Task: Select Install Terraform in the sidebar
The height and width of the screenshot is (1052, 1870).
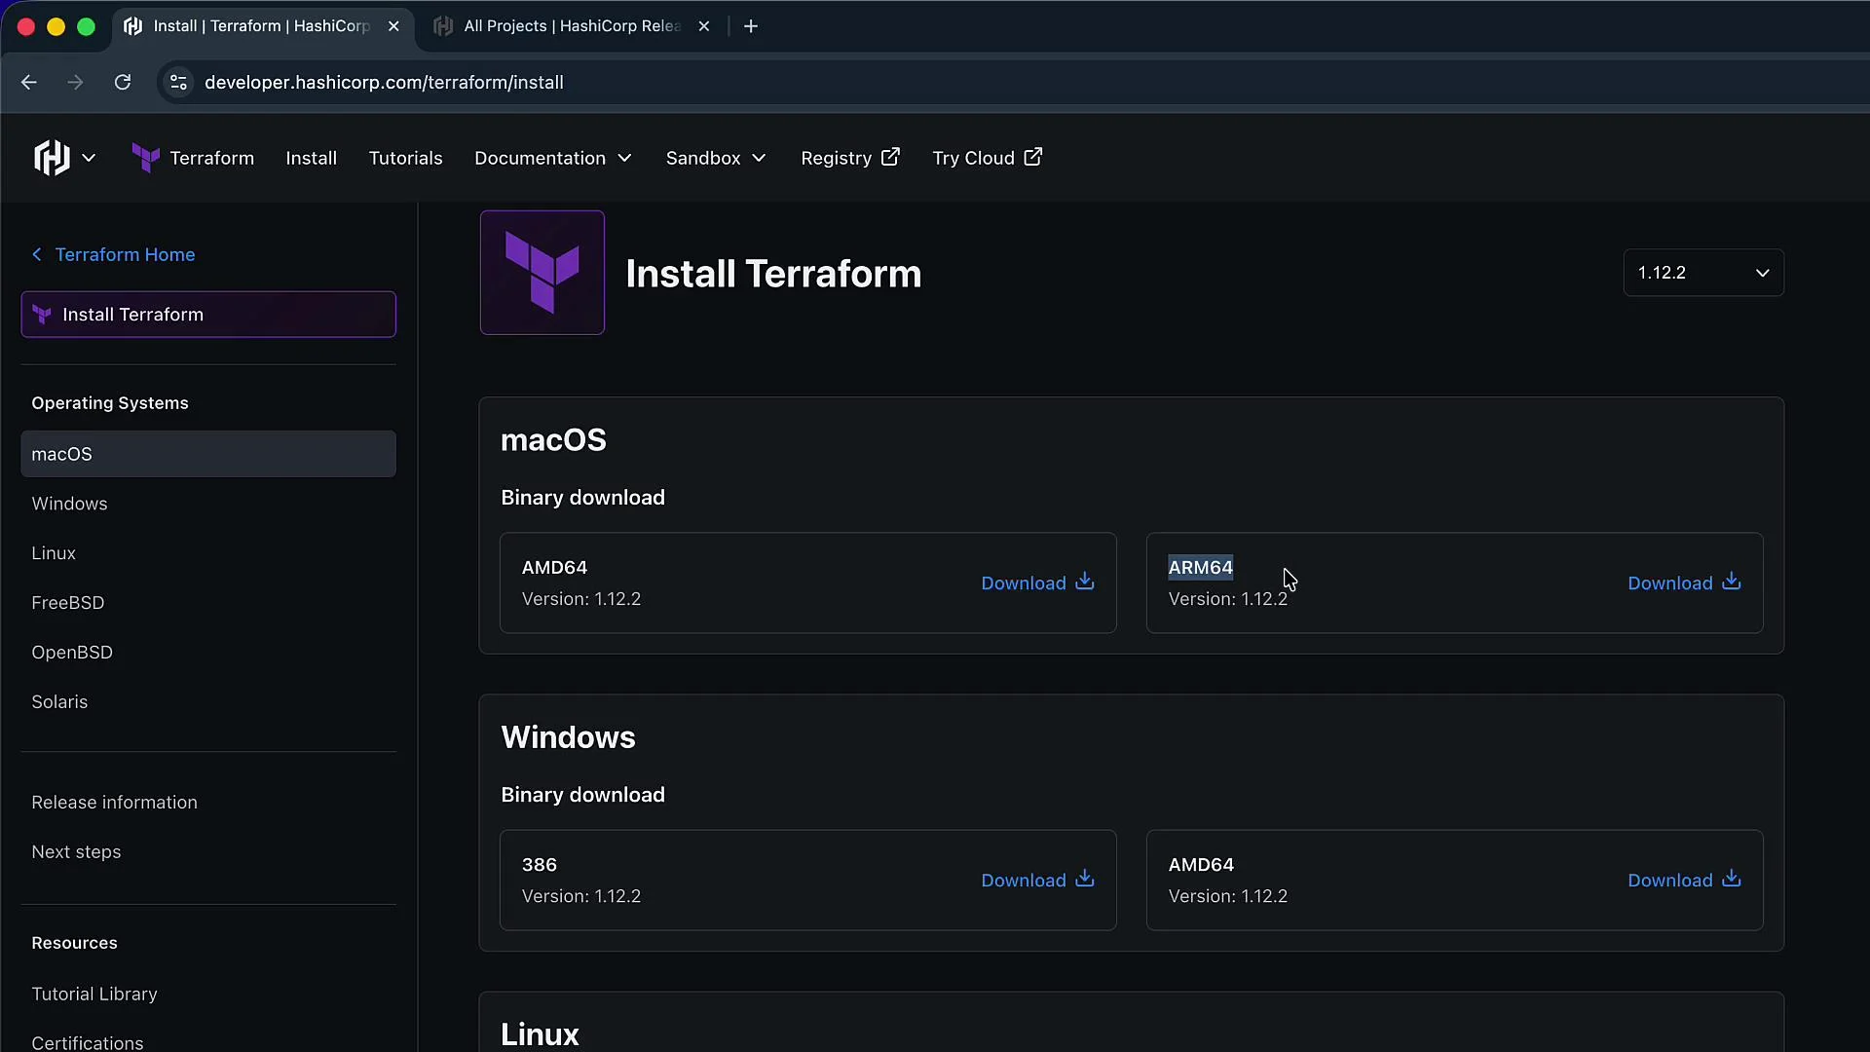Action: (208, 315)
